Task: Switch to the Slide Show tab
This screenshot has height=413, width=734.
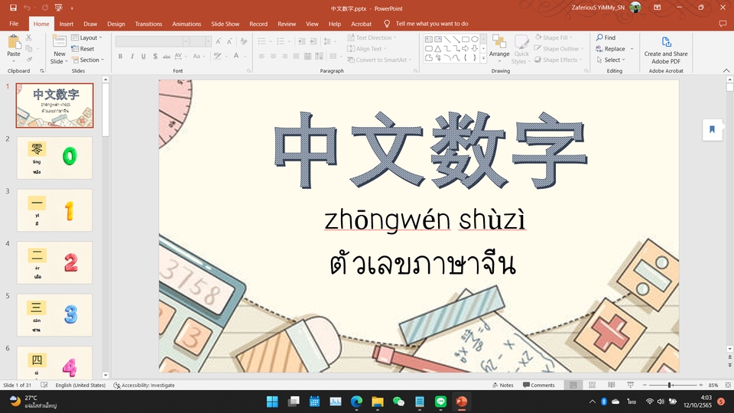Action: [x=225, y=24]
